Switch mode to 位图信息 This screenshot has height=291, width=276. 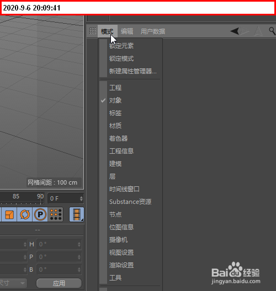121,227
